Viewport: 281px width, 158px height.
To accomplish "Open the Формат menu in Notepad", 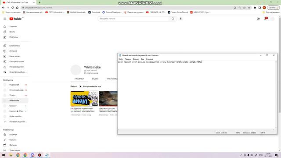I will [x=136, y=59].
